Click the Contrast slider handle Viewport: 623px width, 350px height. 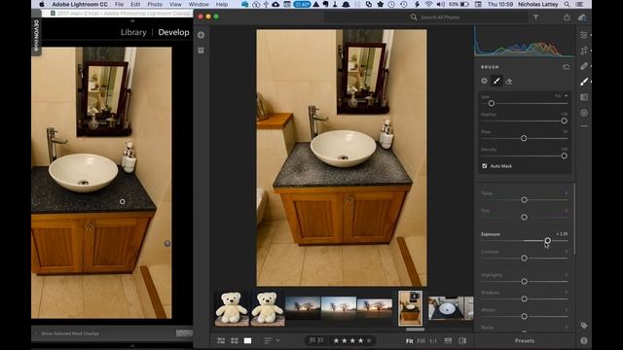pos(524,258)
